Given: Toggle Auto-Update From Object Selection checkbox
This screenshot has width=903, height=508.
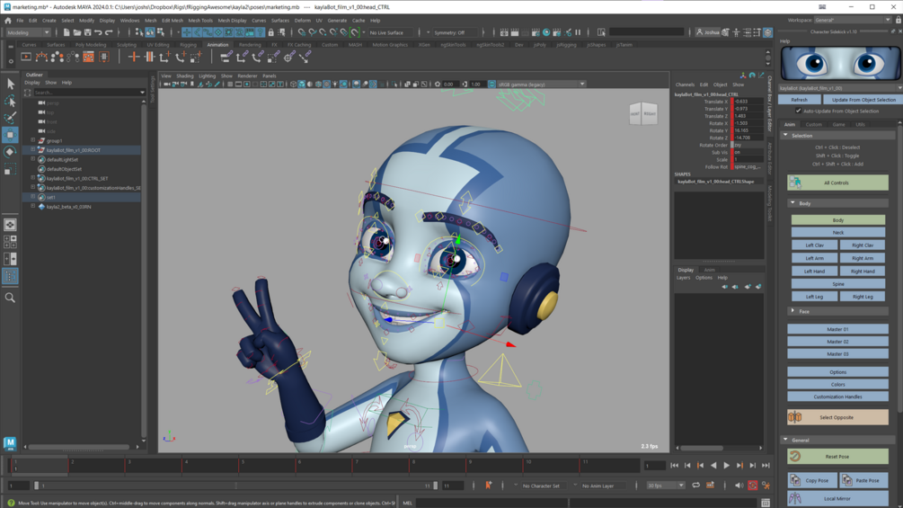Looking at the screenshot, I should [x=798, y=111].
